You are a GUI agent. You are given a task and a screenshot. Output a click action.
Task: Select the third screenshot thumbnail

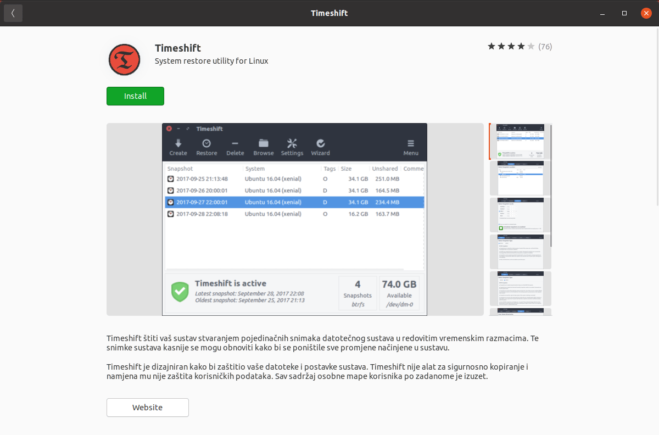coord(520,215)
